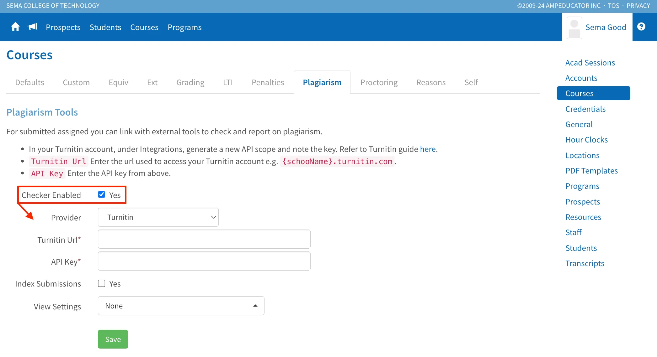This screenshot has width=657, height=357.
Task: Click the help question mark icon
Action: point(641,27)
